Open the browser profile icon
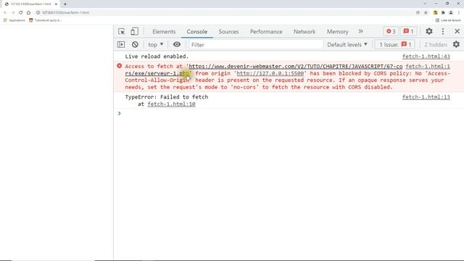Viewport: 464px width, 261px height. [451, 12]
